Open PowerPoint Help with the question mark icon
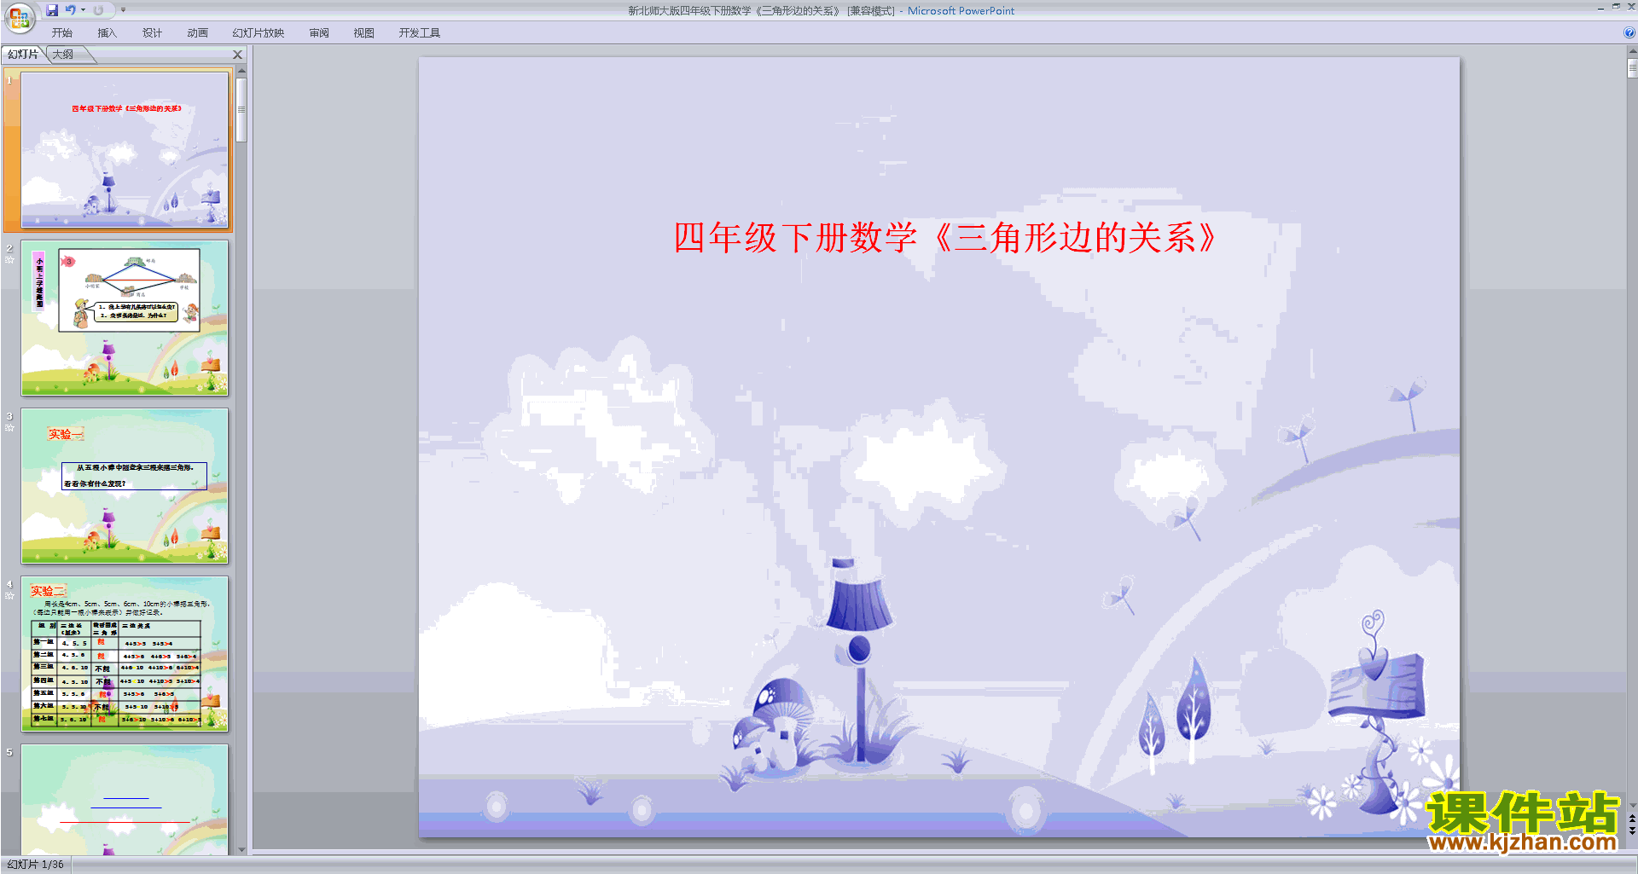 click(x=1629, y=32)
